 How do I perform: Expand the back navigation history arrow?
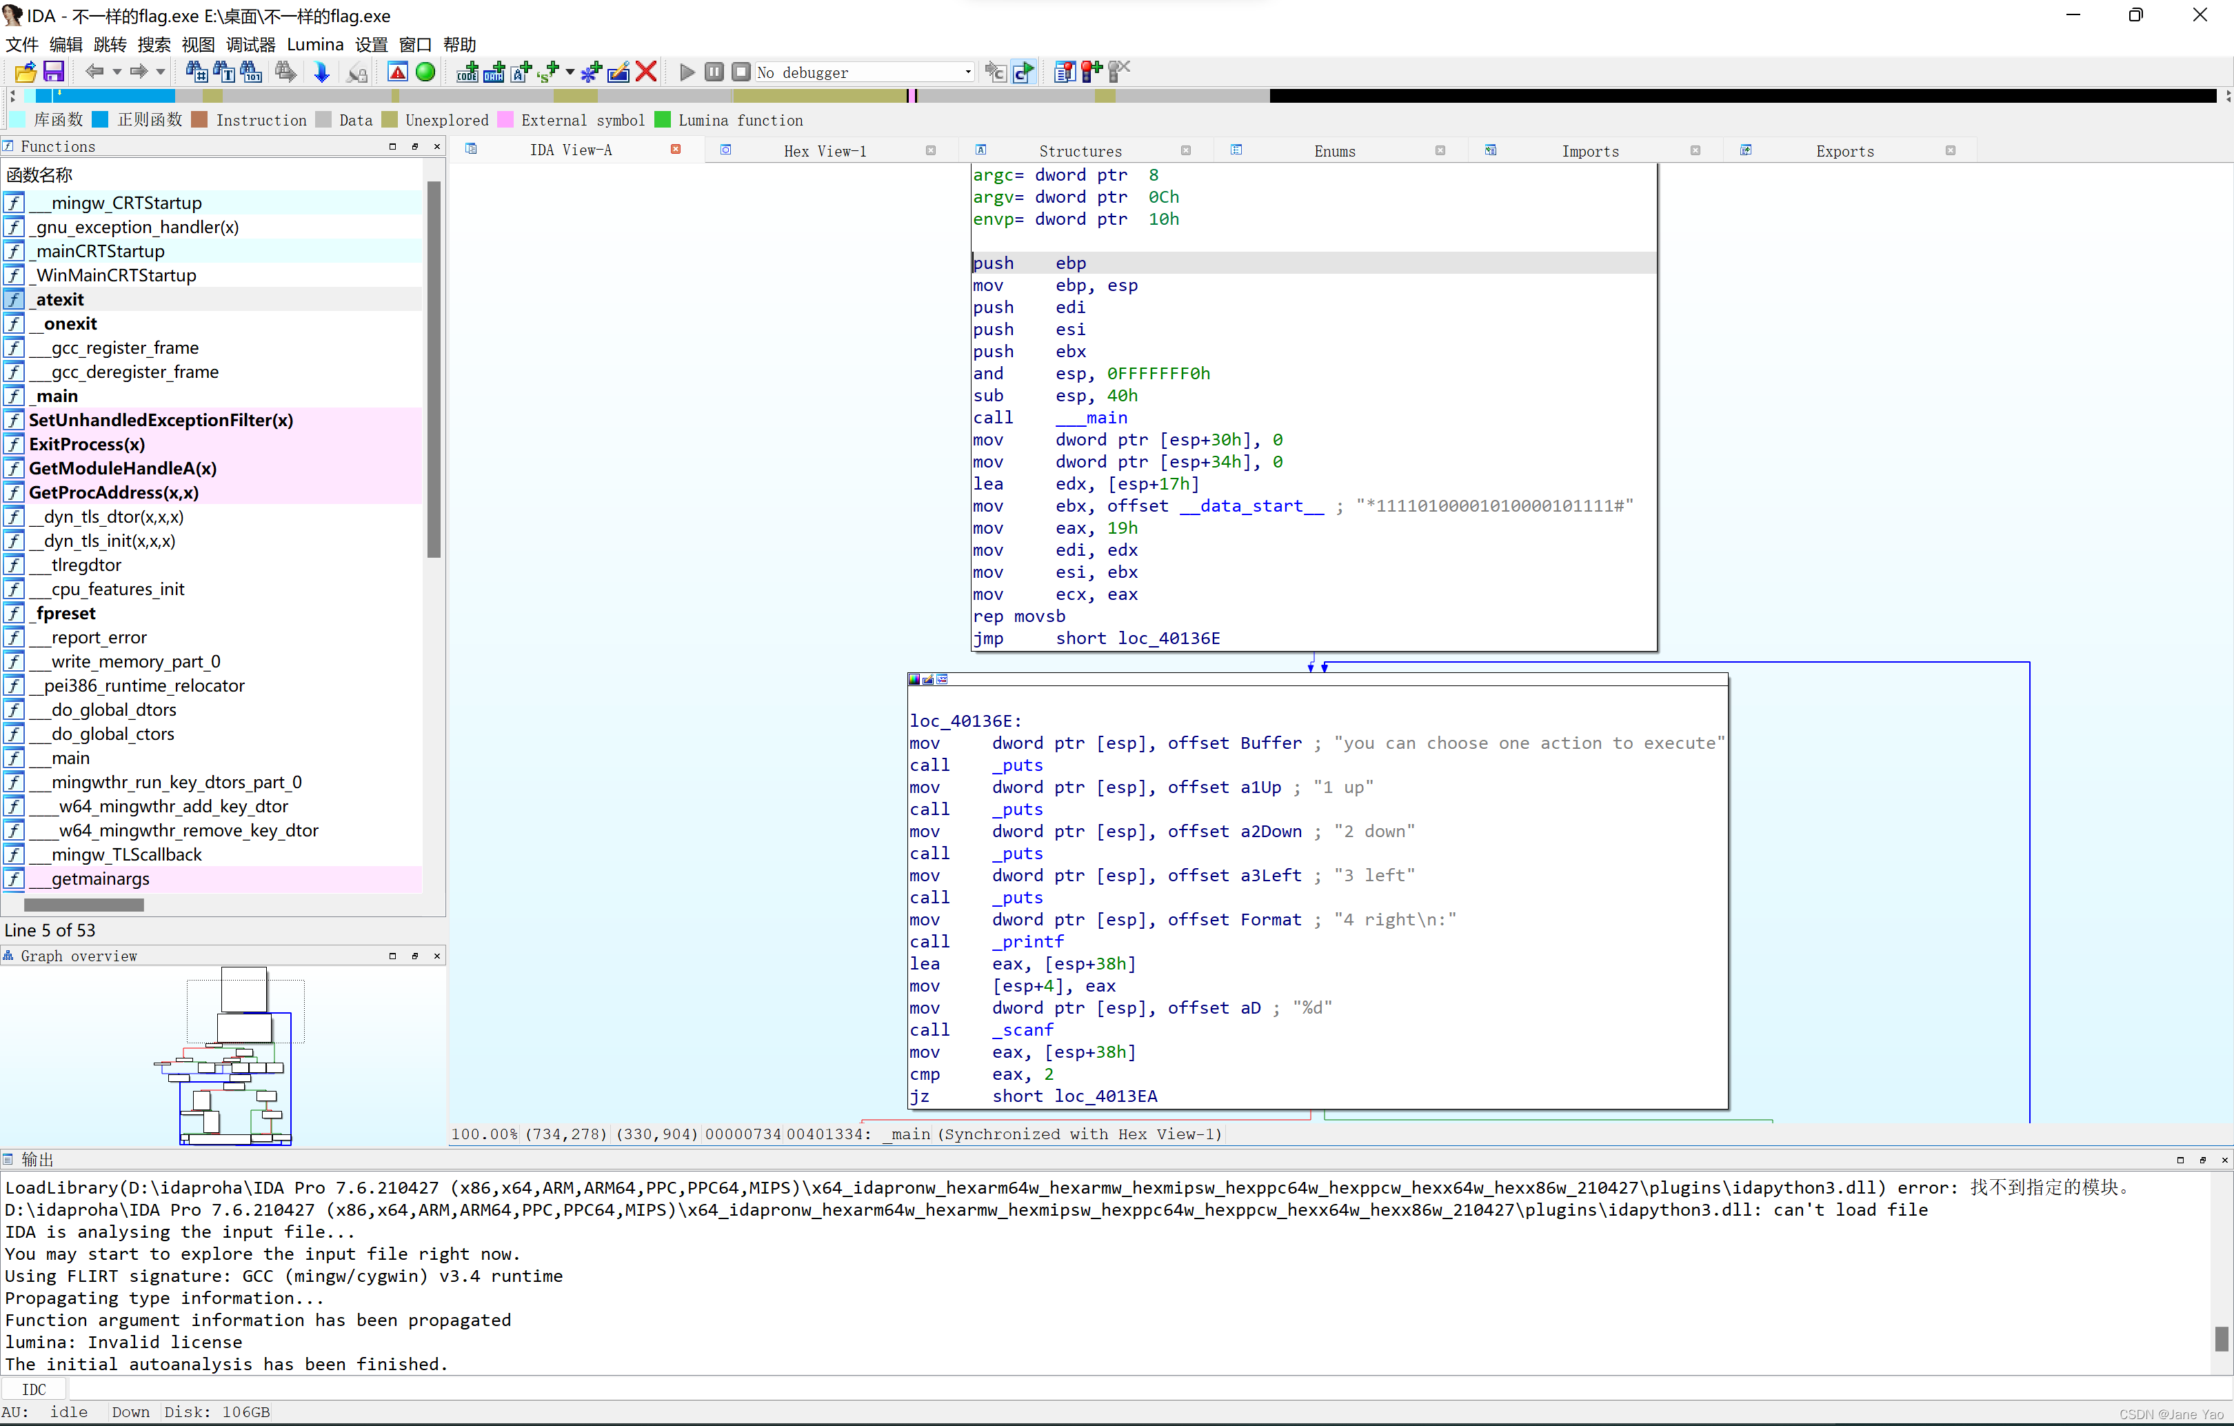click(x=117, y=72)
